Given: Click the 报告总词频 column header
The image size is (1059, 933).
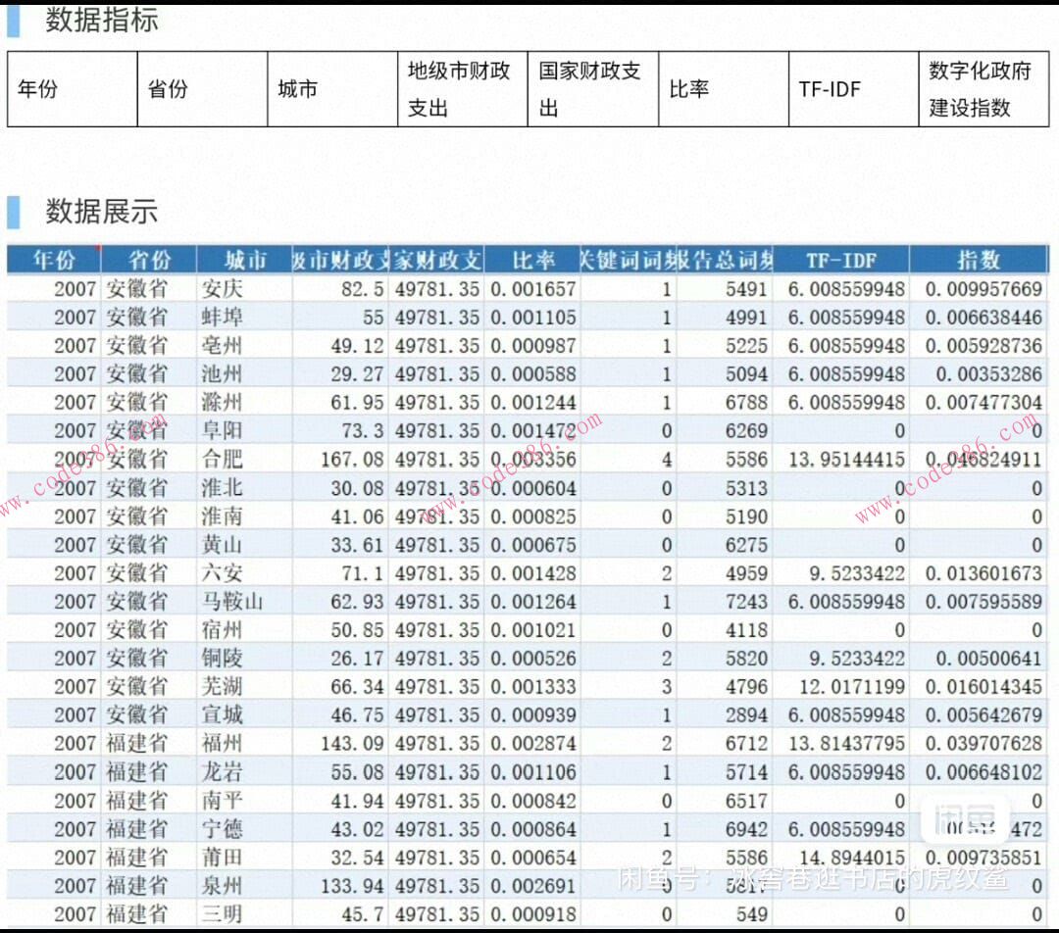Looking at the screenshot, I should (x=726, y=262).
